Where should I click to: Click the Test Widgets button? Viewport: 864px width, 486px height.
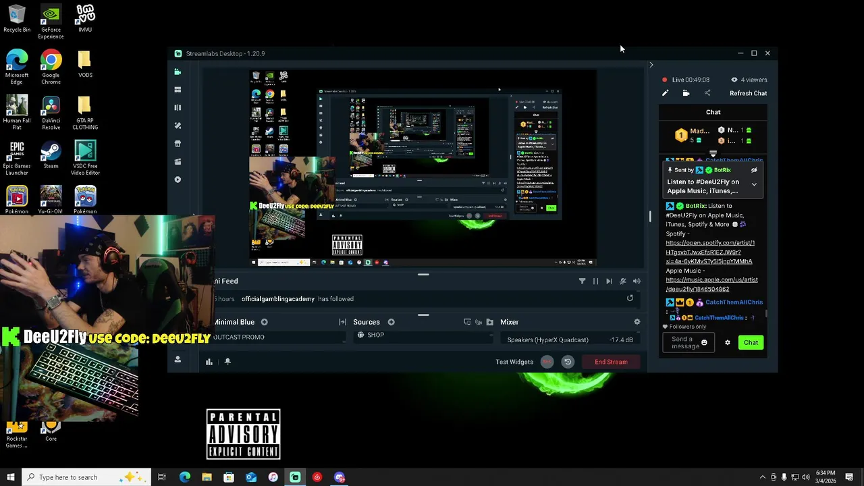514,362
